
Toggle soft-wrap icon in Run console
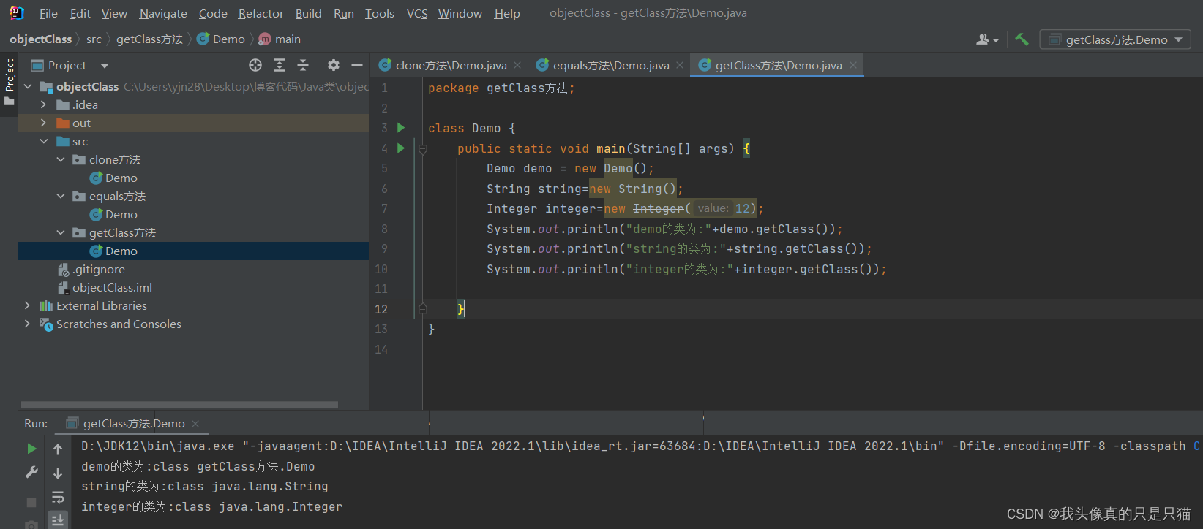click(x=58, y=498)
